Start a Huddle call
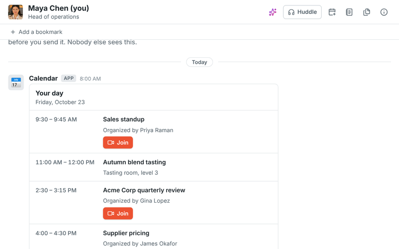Screen dimensions: 399x249 click(x=302, y=12)
